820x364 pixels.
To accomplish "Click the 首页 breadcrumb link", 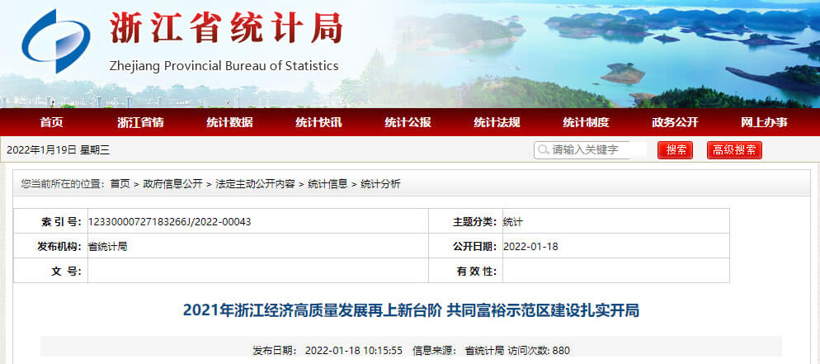I will tap(120, 184).
